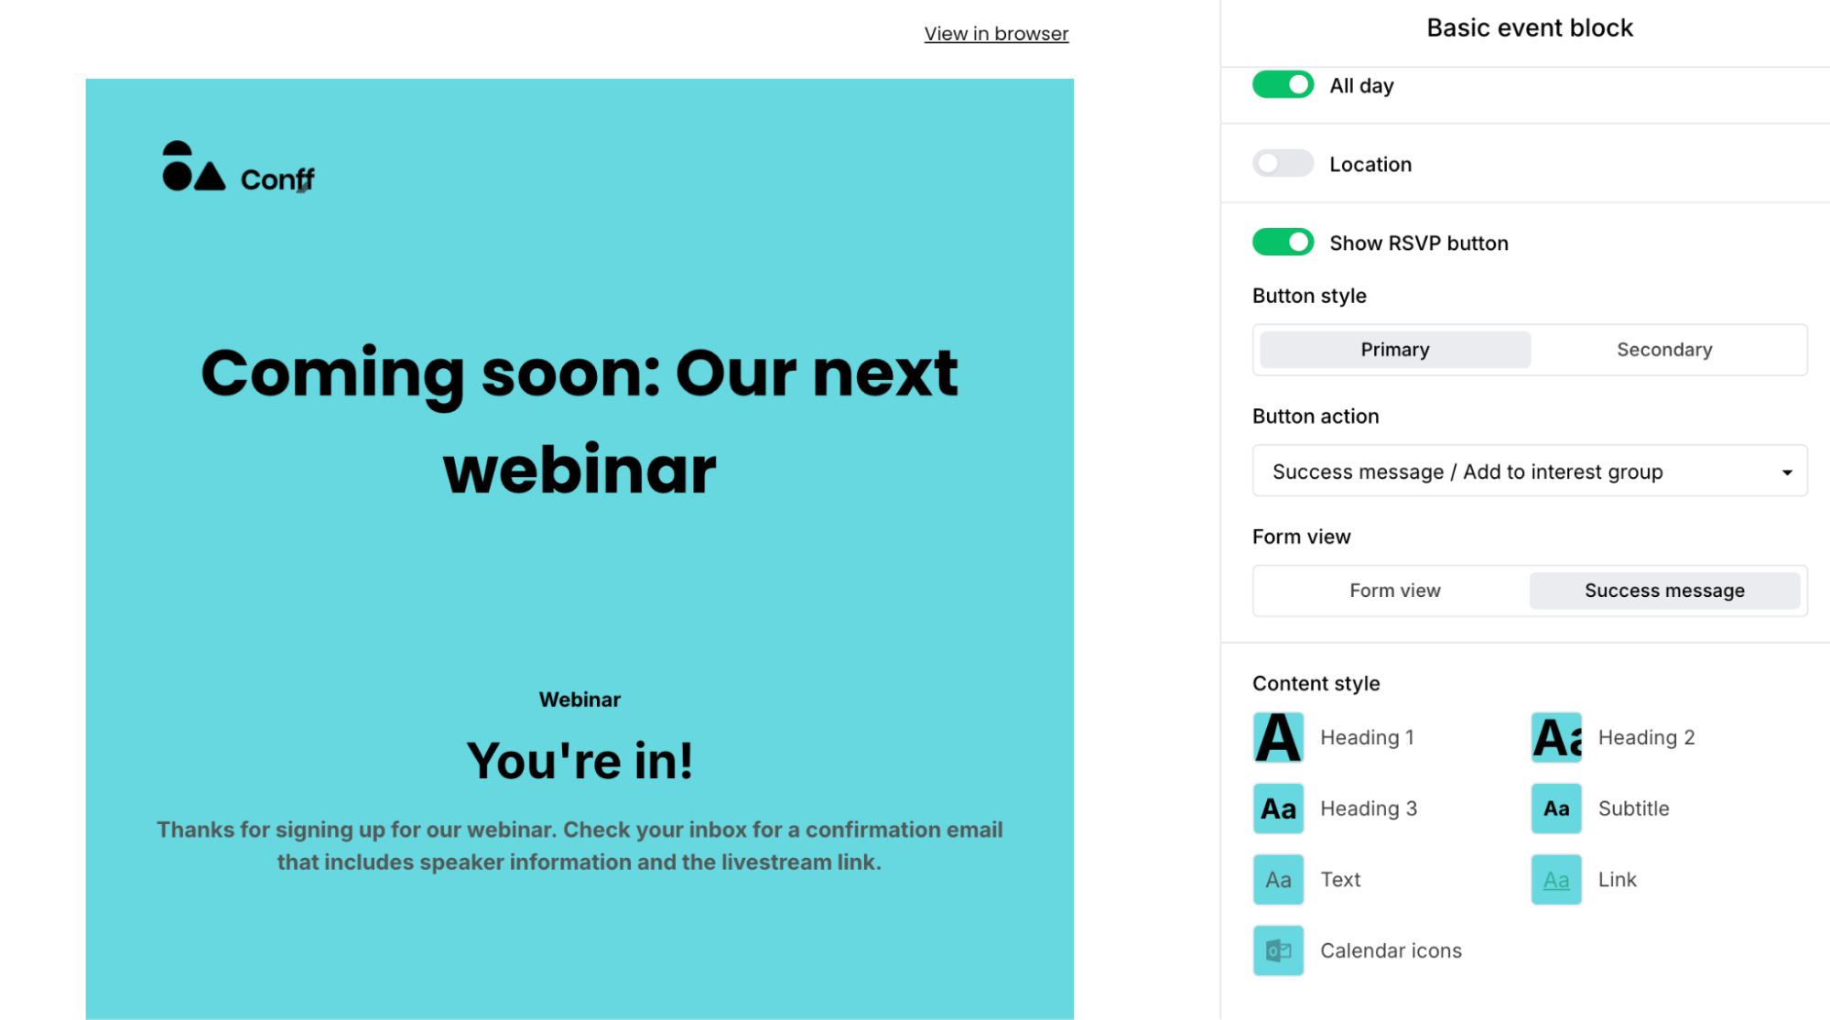
Task: Select the Subtitle style icon
Action: (x=1556, y=809)
